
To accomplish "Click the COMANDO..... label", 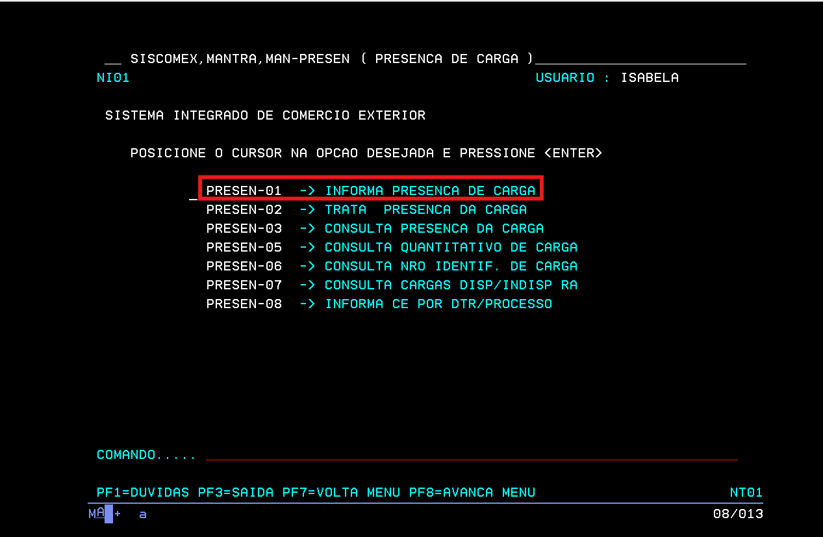I will click(x=147, y=454).
